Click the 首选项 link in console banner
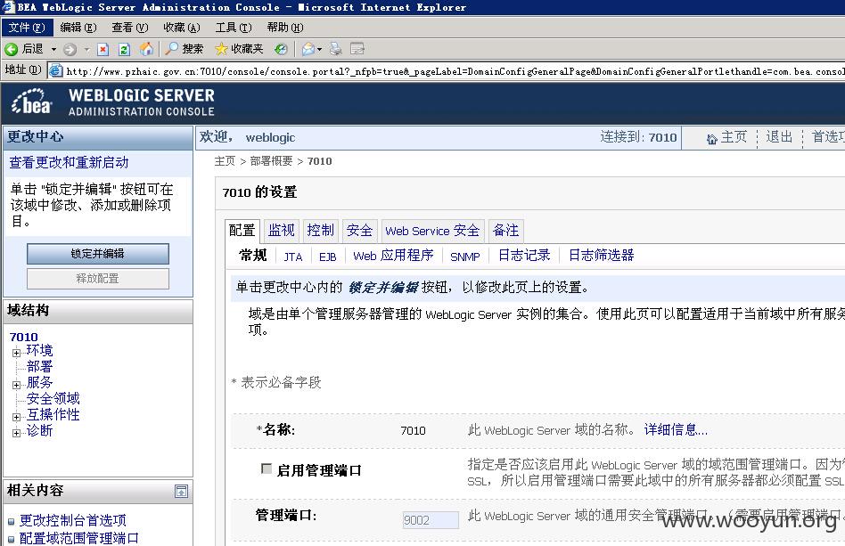845x546 pixels. (828, 137)
